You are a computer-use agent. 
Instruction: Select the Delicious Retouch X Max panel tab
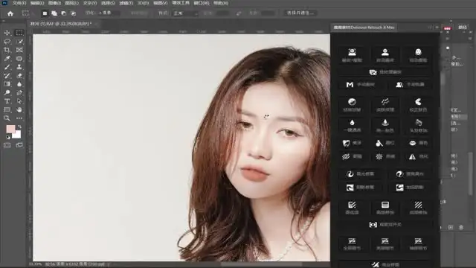pos(364,28)
